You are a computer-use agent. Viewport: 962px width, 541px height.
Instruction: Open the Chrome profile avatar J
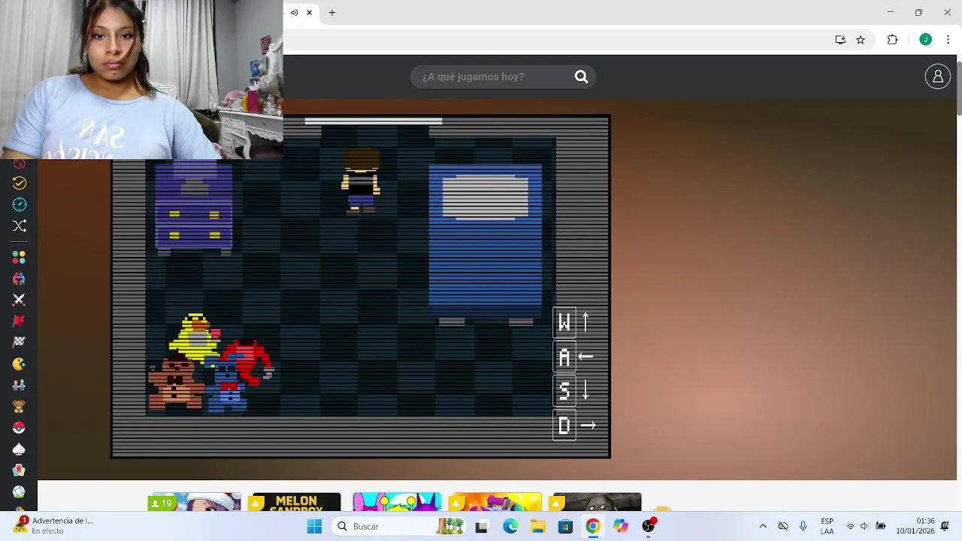(x=925, y=40)
